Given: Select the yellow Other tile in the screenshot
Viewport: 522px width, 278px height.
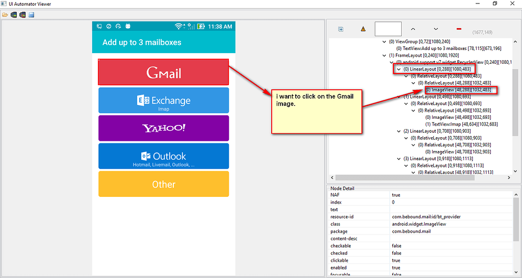Looking at the screenshot, I should [164, 184].
